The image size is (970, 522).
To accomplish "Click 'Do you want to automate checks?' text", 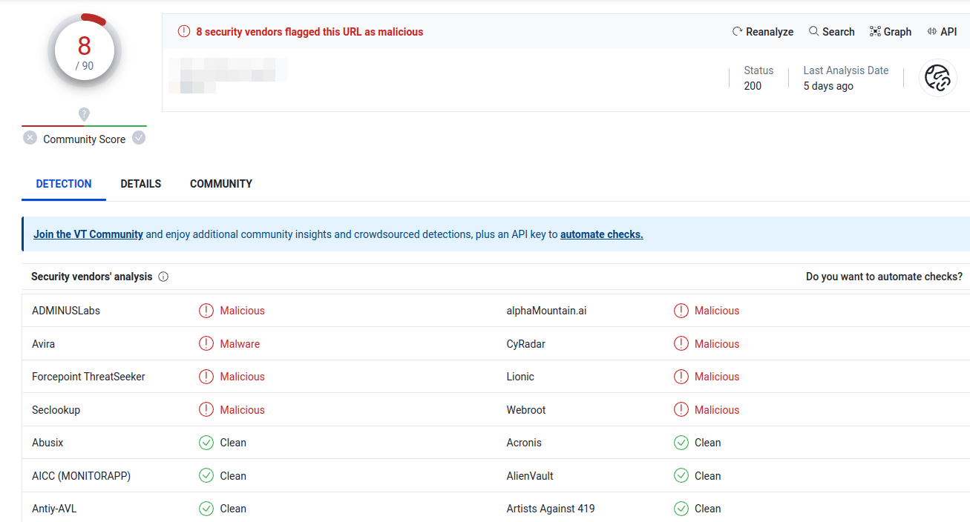I will (883, 277).
